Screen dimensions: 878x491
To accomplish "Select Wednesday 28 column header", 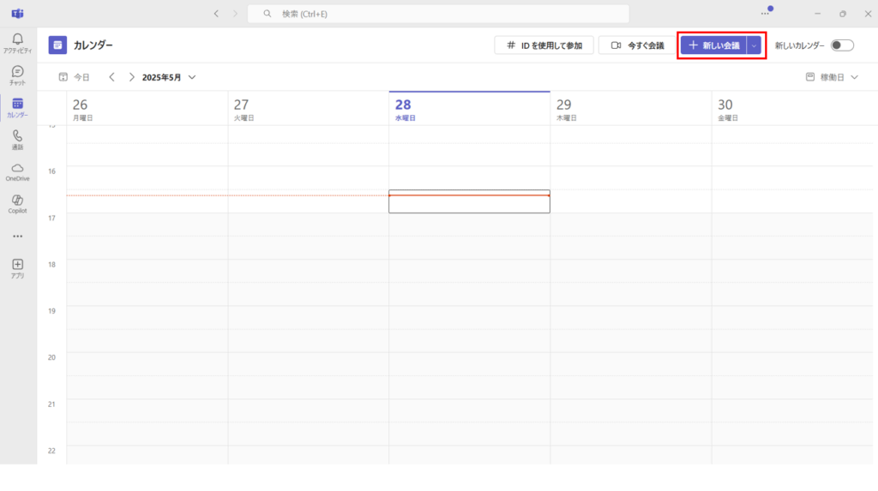I will pyautogui.click(x=469, y=109).
